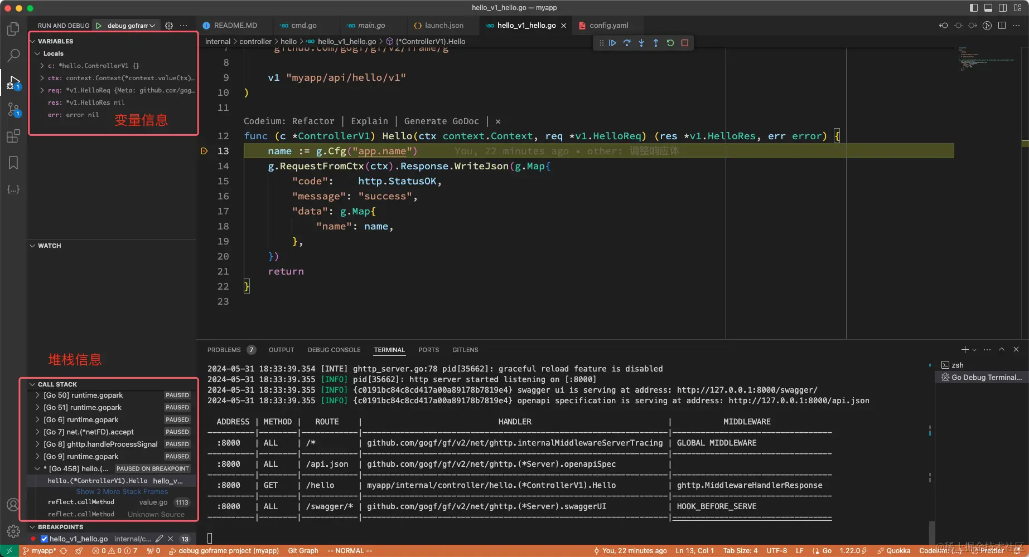Open debug configuration dropdown 'debug gofram'
The height and width of the screenshot is (557, 1029).
click(131, 26)
